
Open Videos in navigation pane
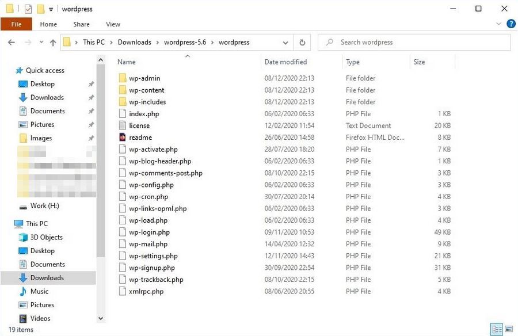40,319
